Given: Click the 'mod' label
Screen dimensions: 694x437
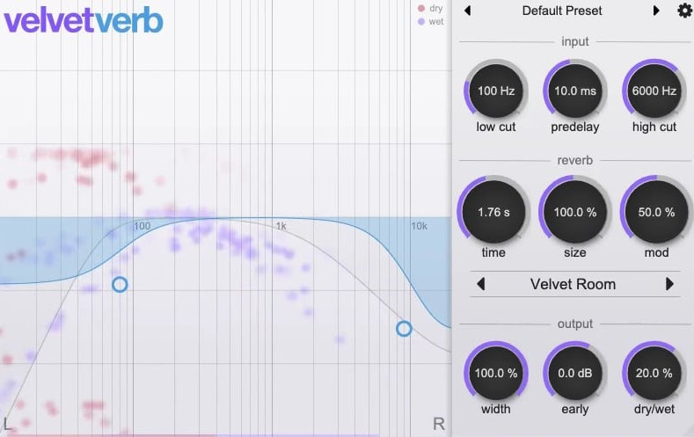Looking at the screenshot, I should tap(656, 252).
